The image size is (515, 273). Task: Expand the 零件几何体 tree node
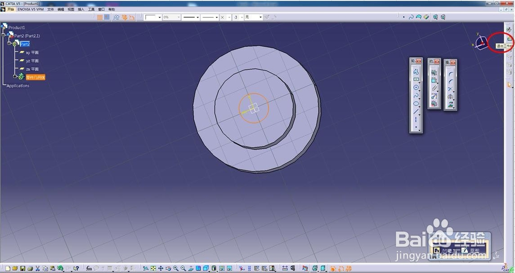pos(15,76)
